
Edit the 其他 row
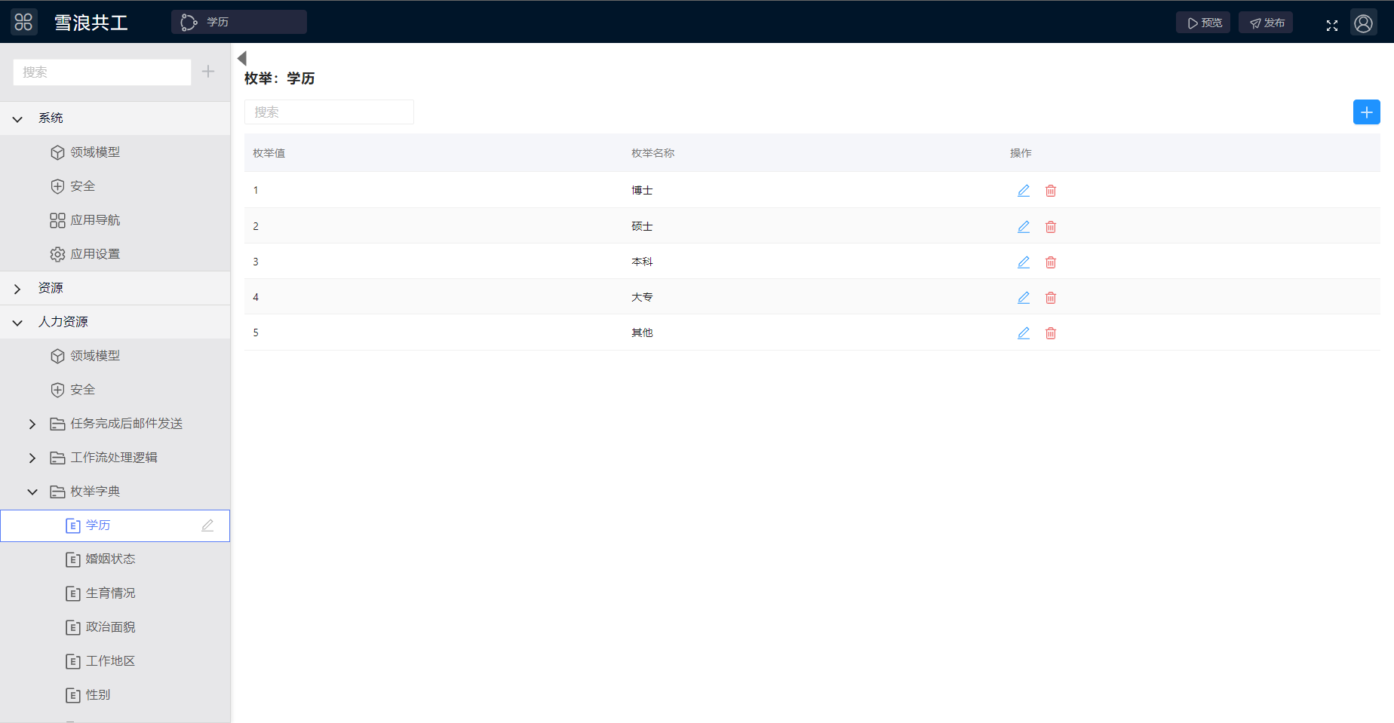tap(1024, 333)
